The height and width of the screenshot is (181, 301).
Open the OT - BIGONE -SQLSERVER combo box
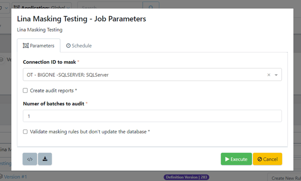(x=152, y=75)
